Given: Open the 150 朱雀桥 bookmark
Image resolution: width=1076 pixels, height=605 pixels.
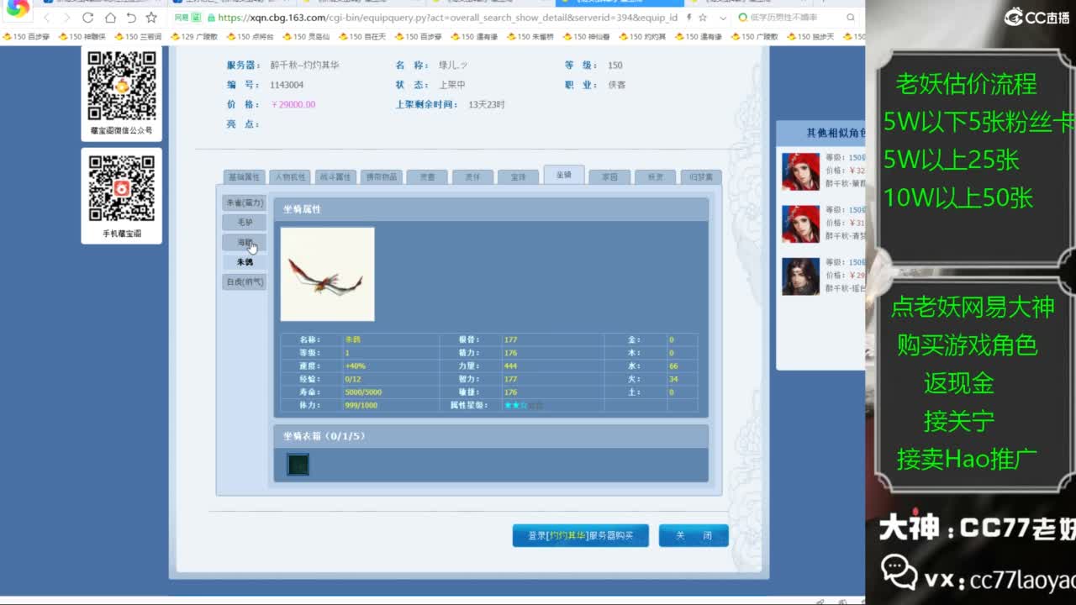Looking at the screenshot, I should click(530, 37).
